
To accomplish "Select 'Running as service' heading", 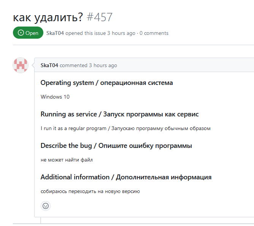I will (119, 114).
